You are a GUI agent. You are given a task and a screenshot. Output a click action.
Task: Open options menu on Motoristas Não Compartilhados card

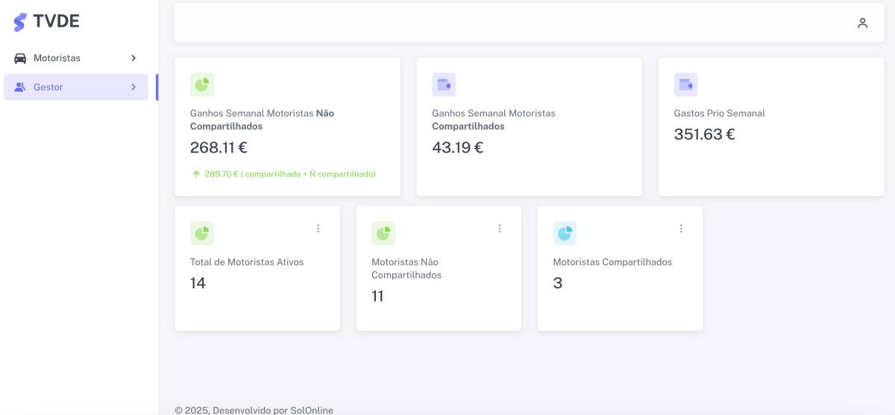coord(500,229)
